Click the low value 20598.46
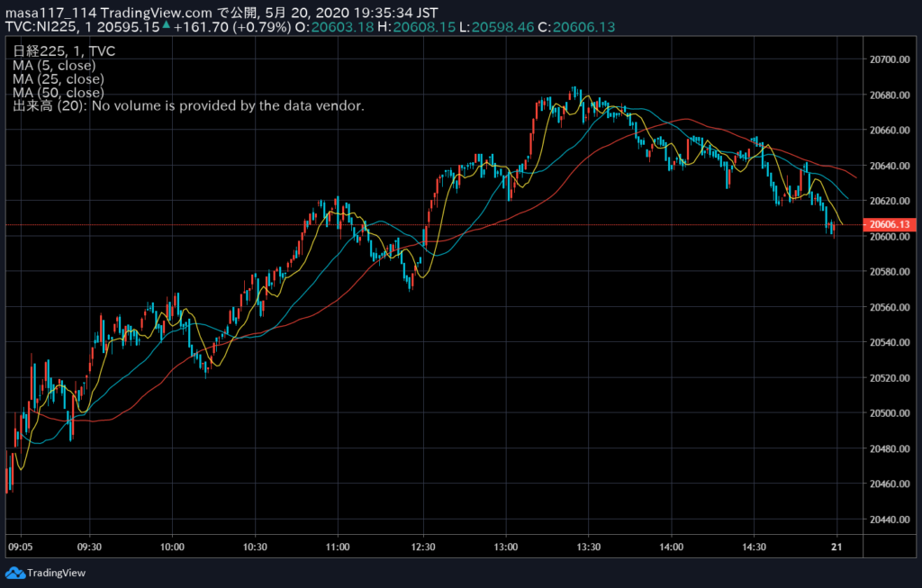Image resolution: width=922 pixels, height=588 pixels. [x=502, y=27]
